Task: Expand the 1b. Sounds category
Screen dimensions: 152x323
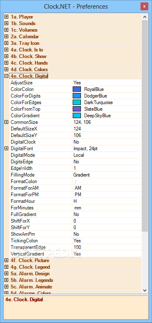Action: pyautogui.click(x=7, y=23)
